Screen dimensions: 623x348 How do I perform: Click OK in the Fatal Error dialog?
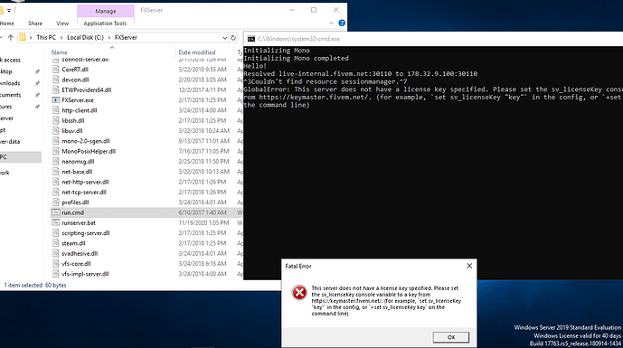[451, 337]
